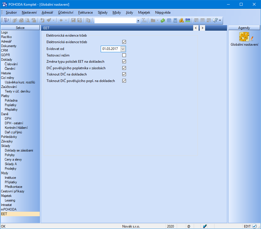Image resolution: width=261 pixels, height=229 pixels.
Task: Enable the Testovací režim checkbox
Action: coord(124,55)
